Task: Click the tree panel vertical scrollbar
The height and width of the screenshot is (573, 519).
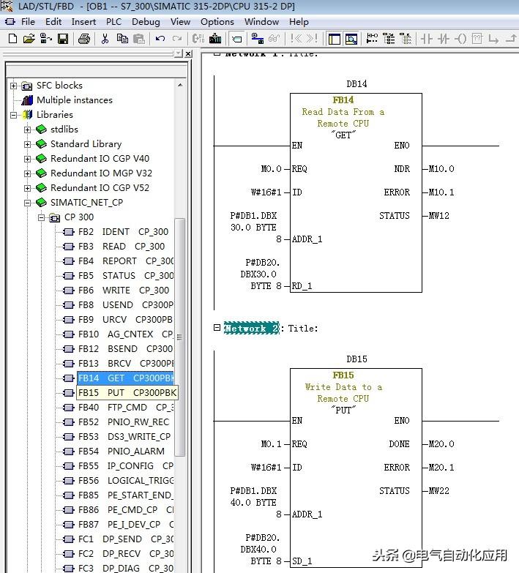Action: (179, 337)
